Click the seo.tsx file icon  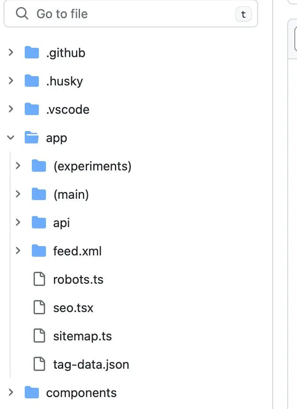39,307
